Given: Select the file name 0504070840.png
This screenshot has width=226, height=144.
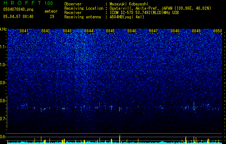Looking at the screenshot, I should pos(18,10).
